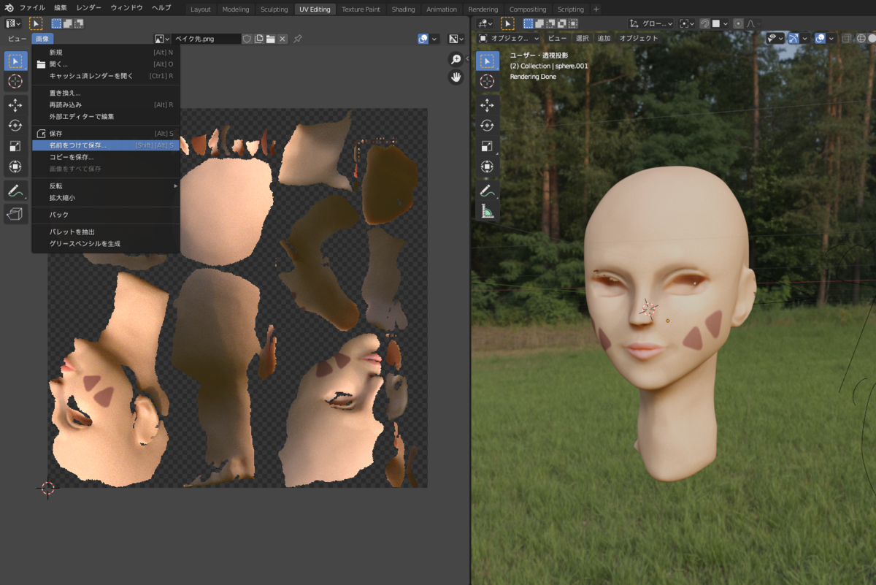
Task: Switch to the Texture Paint workspace tab
Action: point(361,9)
